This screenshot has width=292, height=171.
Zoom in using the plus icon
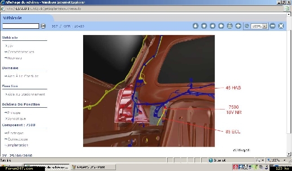(x=238, y=26)
